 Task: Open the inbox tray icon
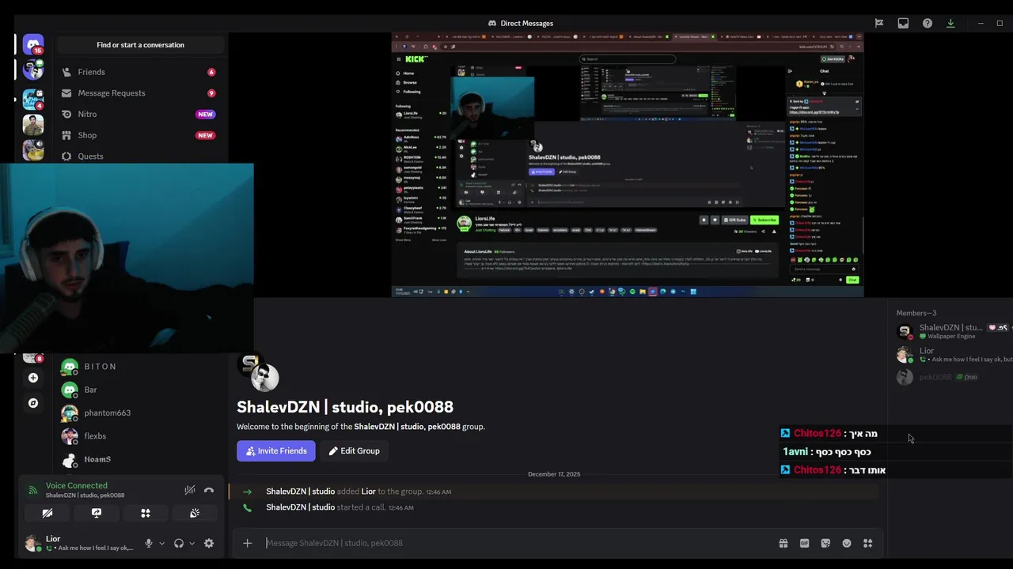[903, 23]
